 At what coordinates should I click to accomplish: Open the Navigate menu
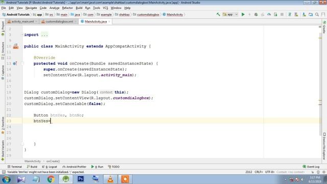pyautogui.click(x=31, y=8)
